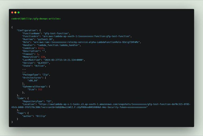The image size is (203, 136).
Task: Click the yellow minimize window dot
Action: pyautogui.click(x=15, y=12)
